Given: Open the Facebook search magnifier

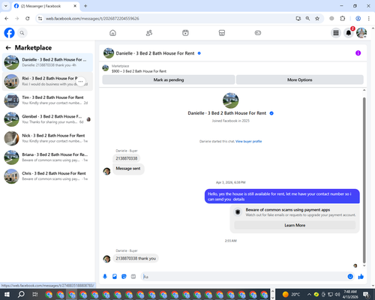Looking at the screenshot, I should pos(22,33).
